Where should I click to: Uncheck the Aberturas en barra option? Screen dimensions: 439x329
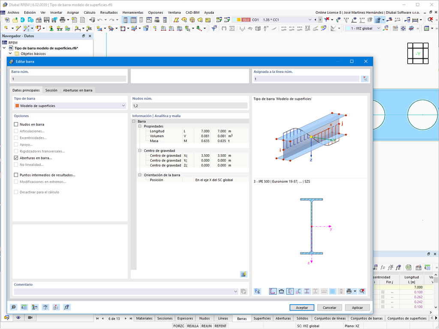(x=16, y=158)
